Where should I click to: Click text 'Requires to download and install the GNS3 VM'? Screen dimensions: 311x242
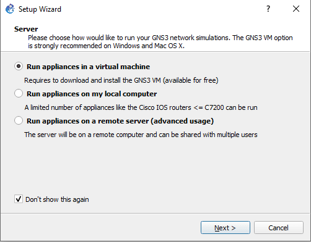pos(92,80)
